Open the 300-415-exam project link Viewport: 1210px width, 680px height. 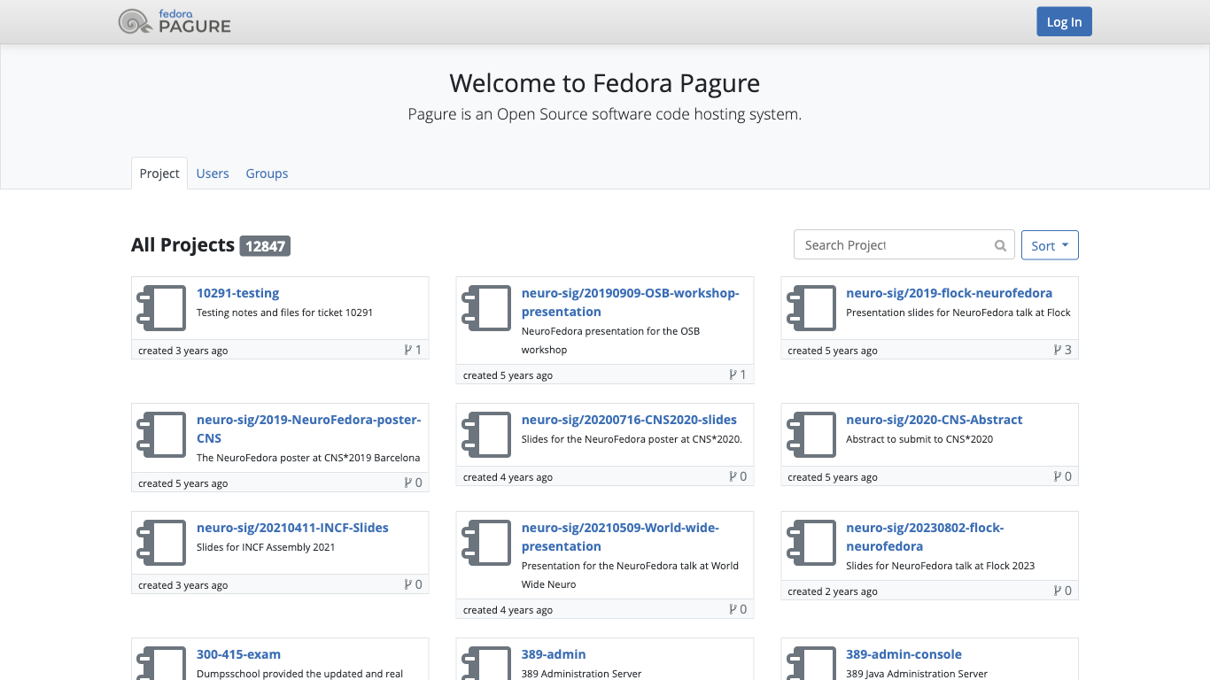pyautogui.click(x=238, y=654)
